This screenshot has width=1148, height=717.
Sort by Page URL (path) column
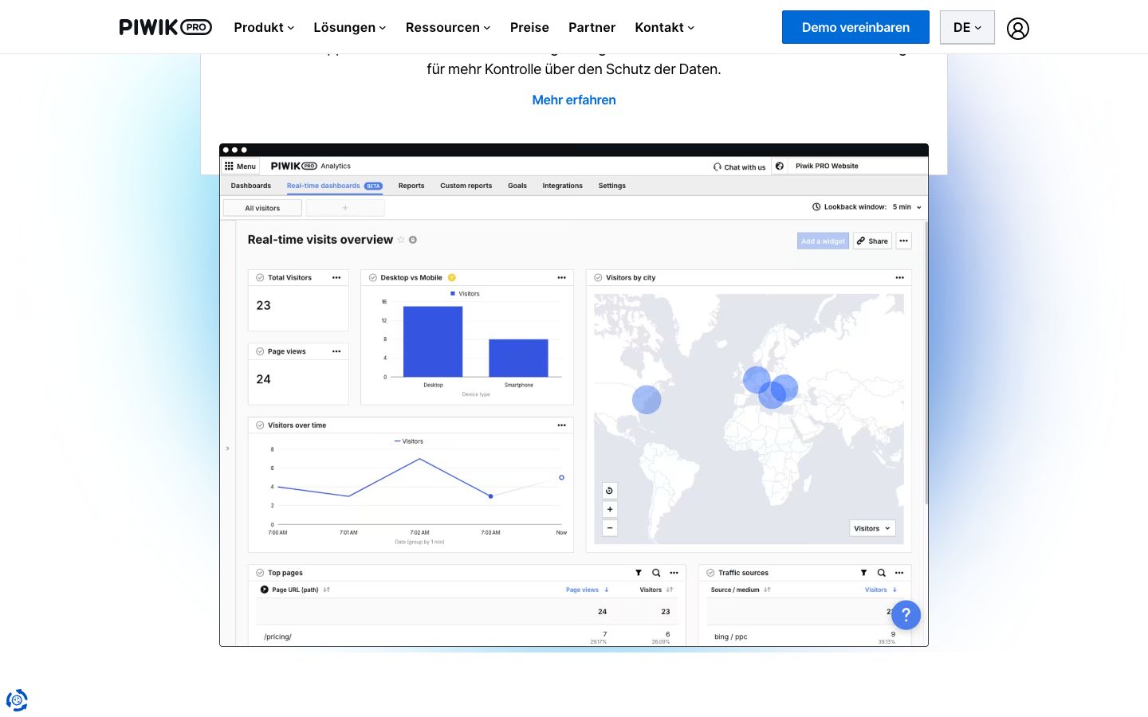click(296, 590)
